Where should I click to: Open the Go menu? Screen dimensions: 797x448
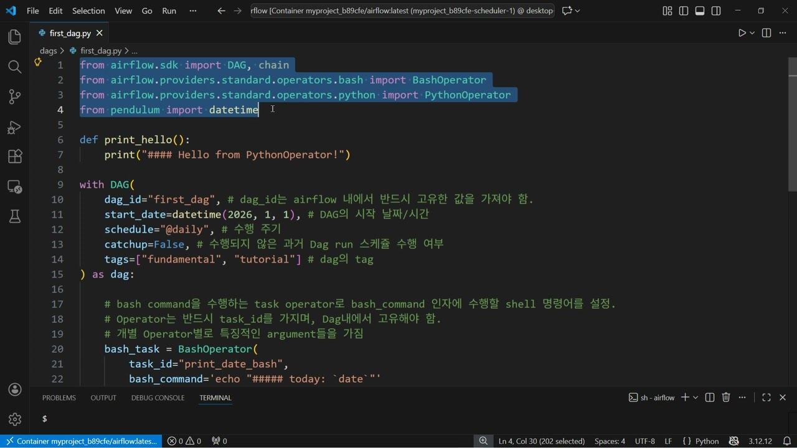click(147, 11)
